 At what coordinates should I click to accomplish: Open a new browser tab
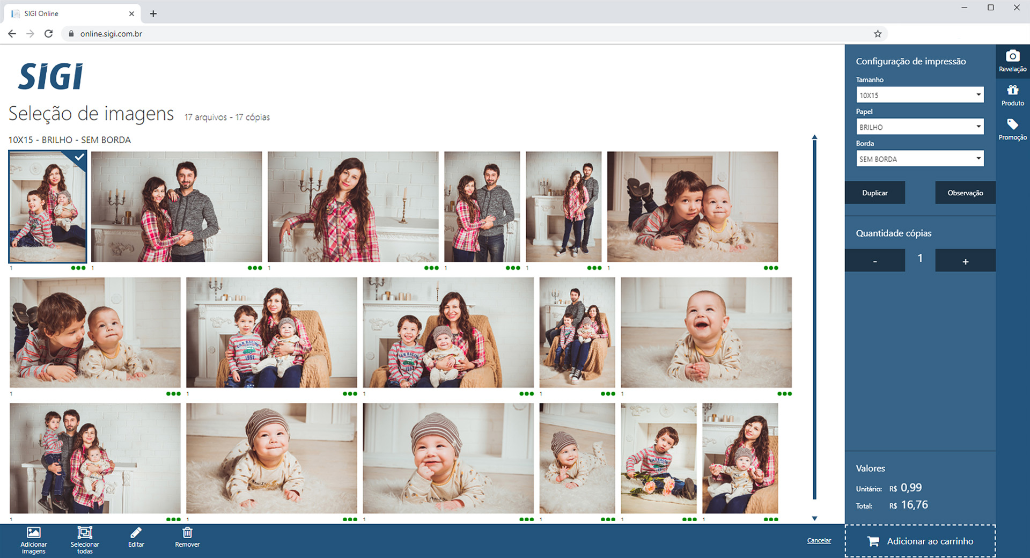click(153, 13)
